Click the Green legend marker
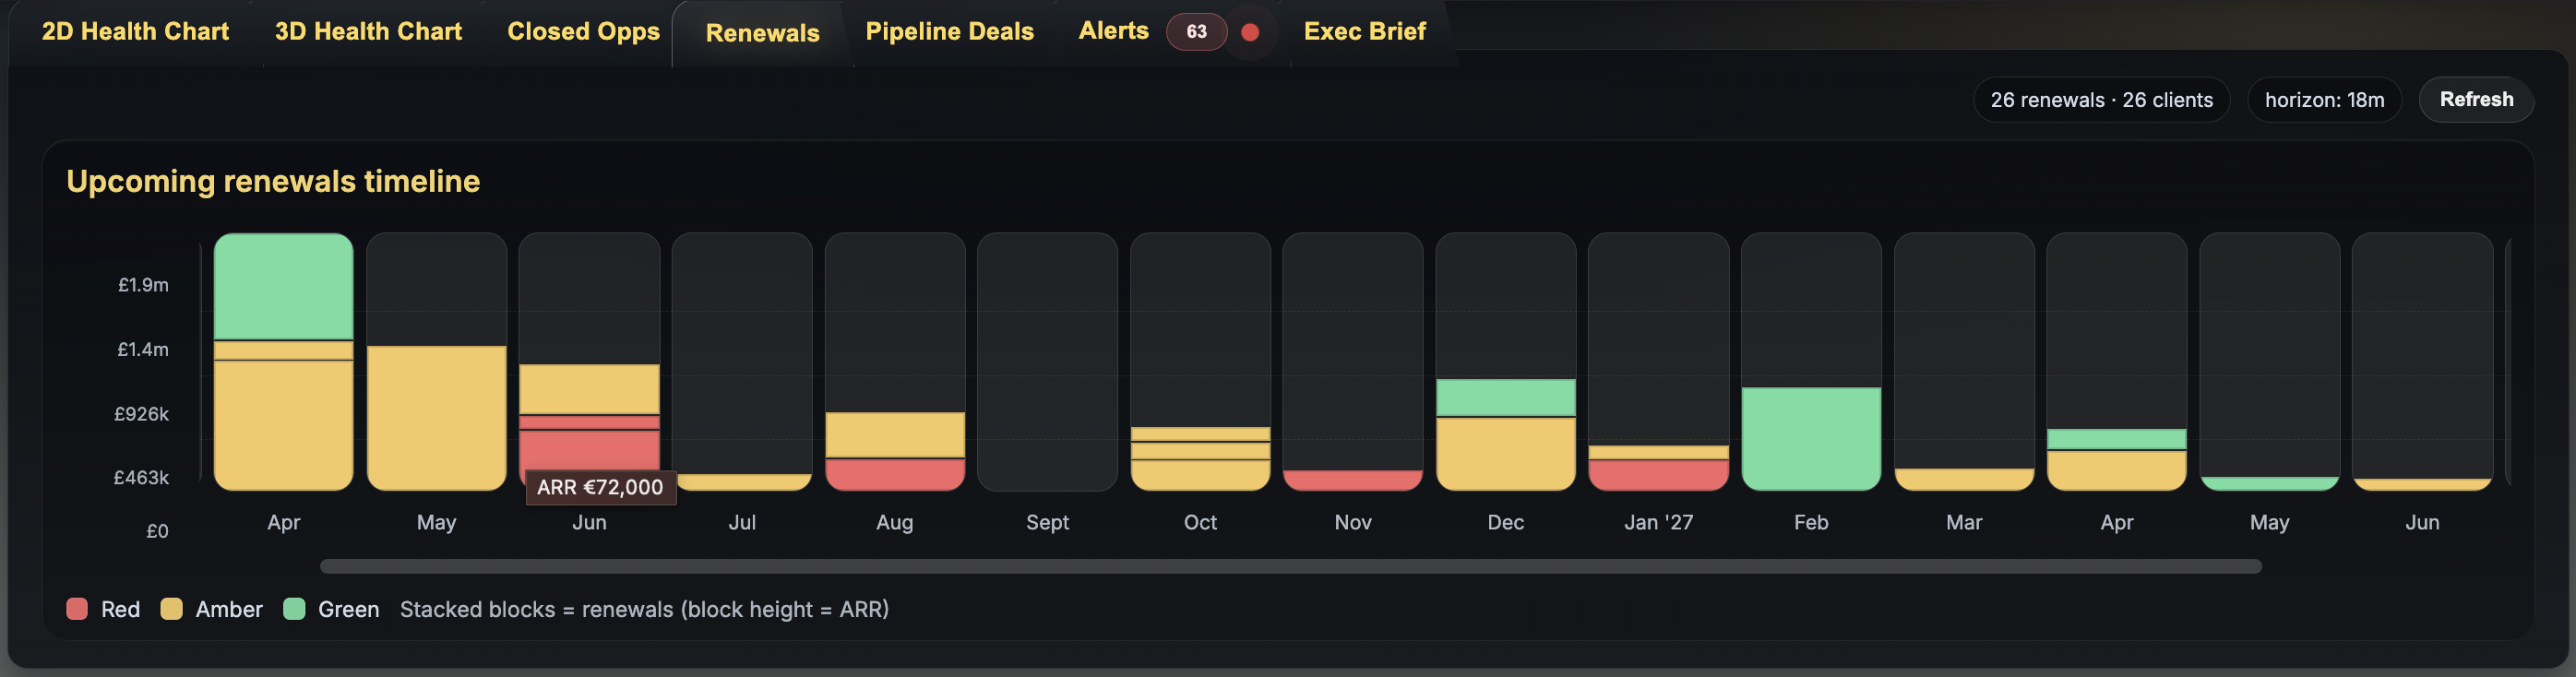Image resolution: width=2576 pixels, height=677 pixels. (x=295, y=608)
